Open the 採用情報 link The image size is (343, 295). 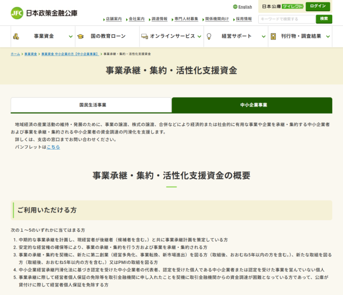tap(244, 19)
